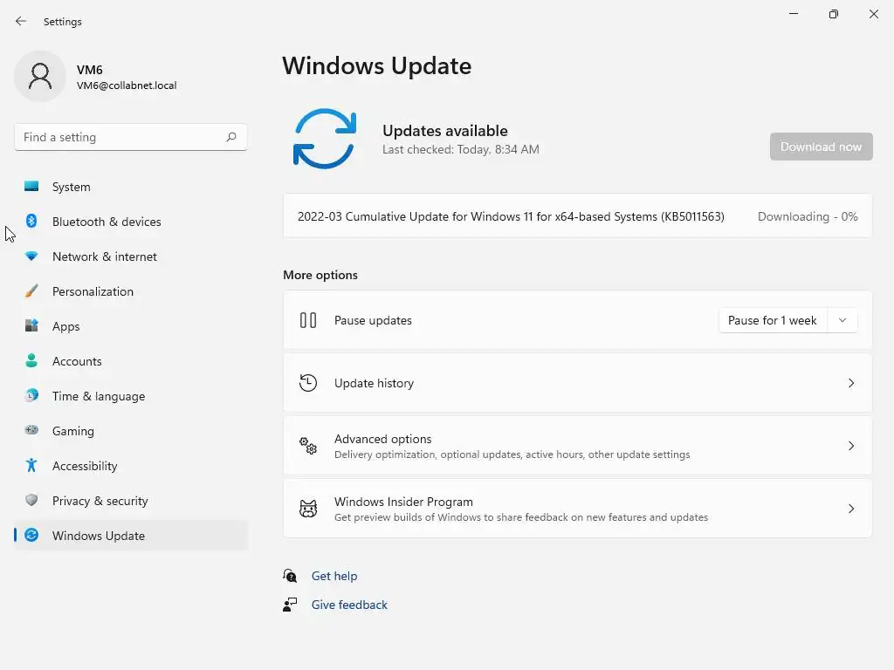Open Advanced options via its chevron
894x670 pixels.
[x=851, y=446]
